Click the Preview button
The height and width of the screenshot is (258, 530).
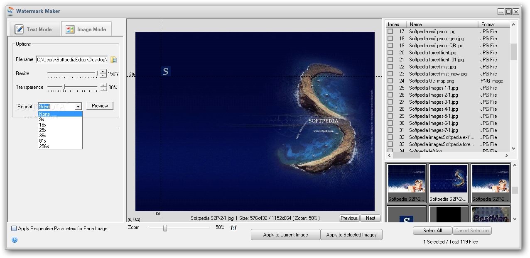click(100, 106)
